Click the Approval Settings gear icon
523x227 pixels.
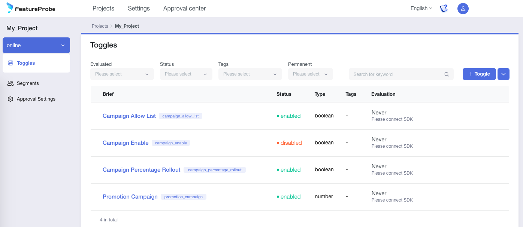coord(10,99)
